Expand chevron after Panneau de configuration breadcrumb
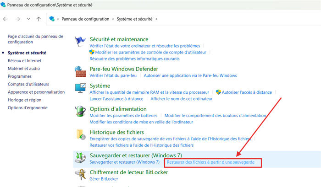This screenshot has width=321, height=187. [113, 19]
